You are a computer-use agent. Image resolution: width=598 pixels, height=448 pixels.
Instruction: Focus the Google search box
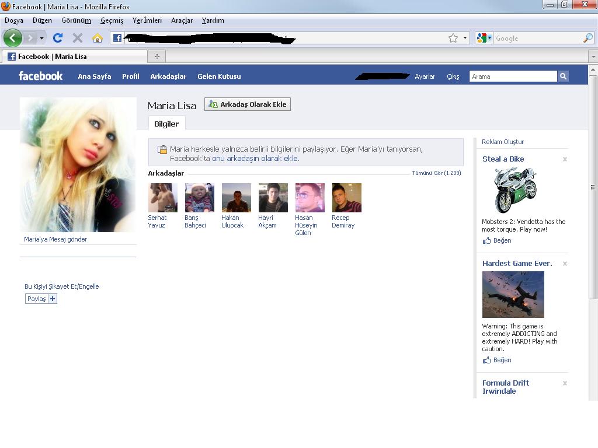coord(538,38)
